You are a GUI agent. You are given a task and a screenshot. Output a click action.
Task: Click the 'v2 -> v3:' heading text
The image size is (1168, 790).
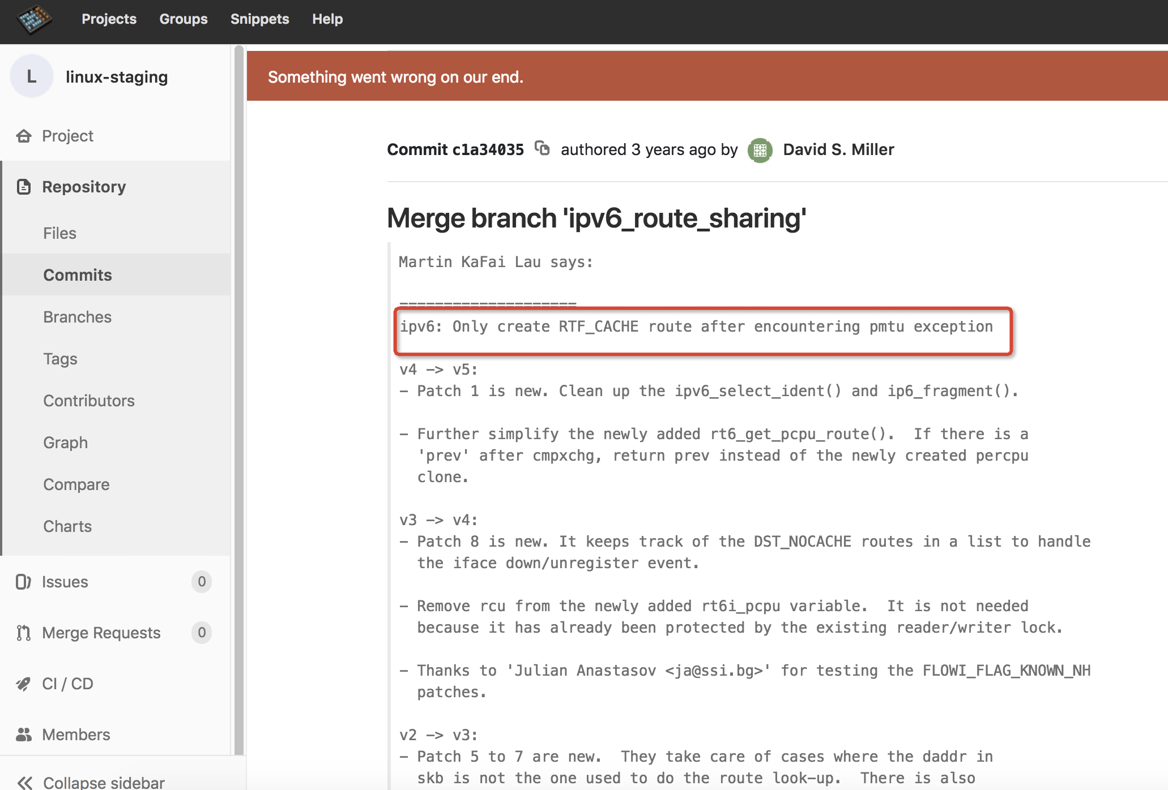[x=438, y=735]
